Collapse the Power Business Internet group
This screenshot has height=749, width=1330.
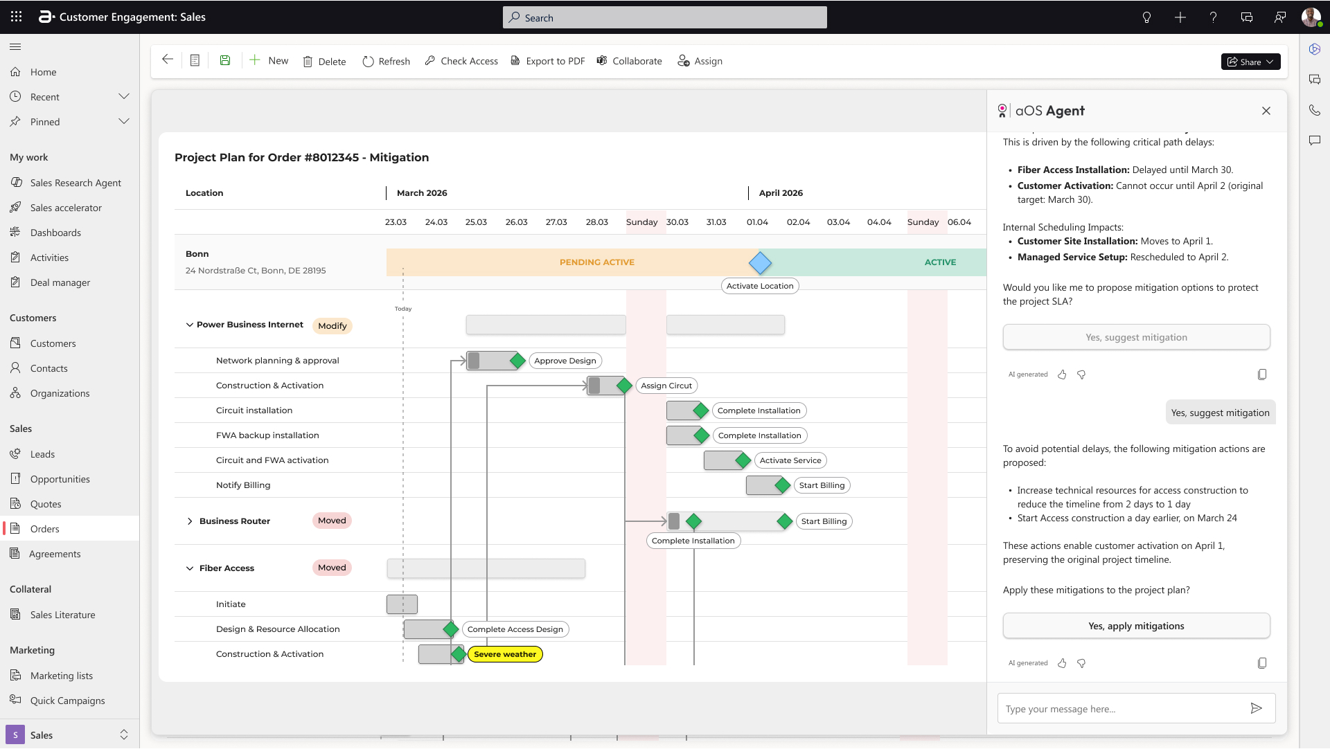pos(189,325)
